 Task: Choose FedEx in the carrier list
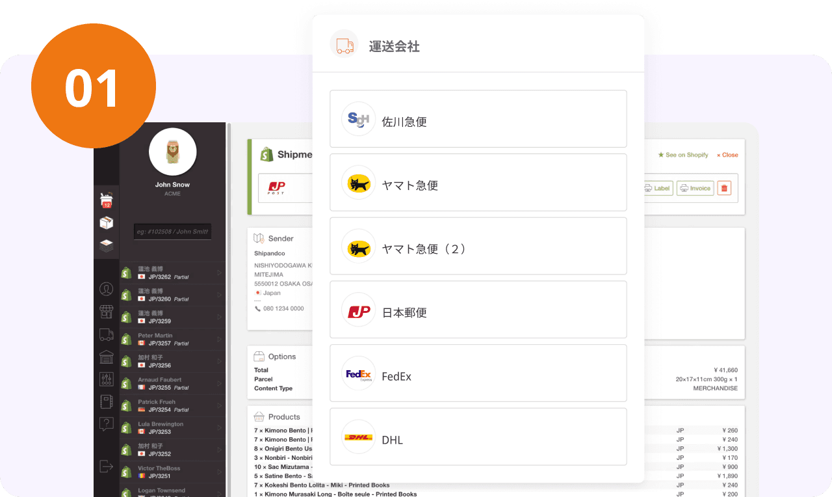point(478,373)
